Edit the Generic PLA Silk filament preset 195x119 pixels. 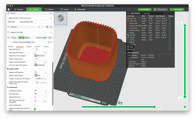click(x=51, y=32)
